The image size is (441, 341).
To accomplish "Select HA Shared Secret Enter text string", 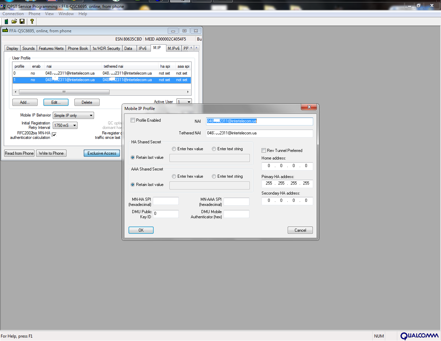I will [214, 149].
